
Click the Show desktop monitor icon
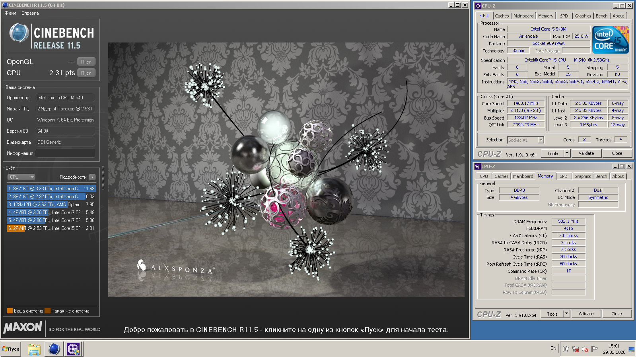[632, 349]
